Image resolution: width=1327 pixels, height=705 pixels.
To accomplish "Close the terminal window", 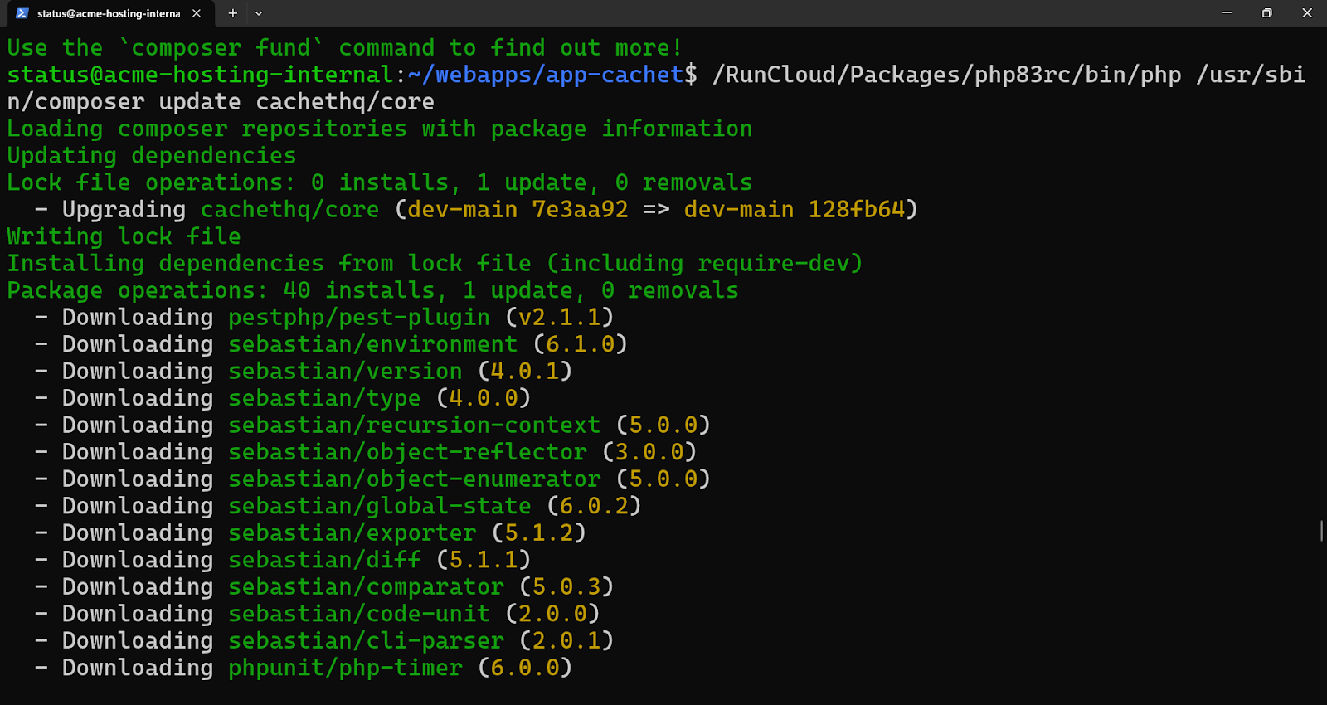I will click(x=1306, y=13).
